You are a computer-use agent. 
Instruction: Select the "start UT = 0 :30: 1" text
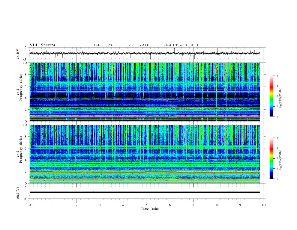181,45
